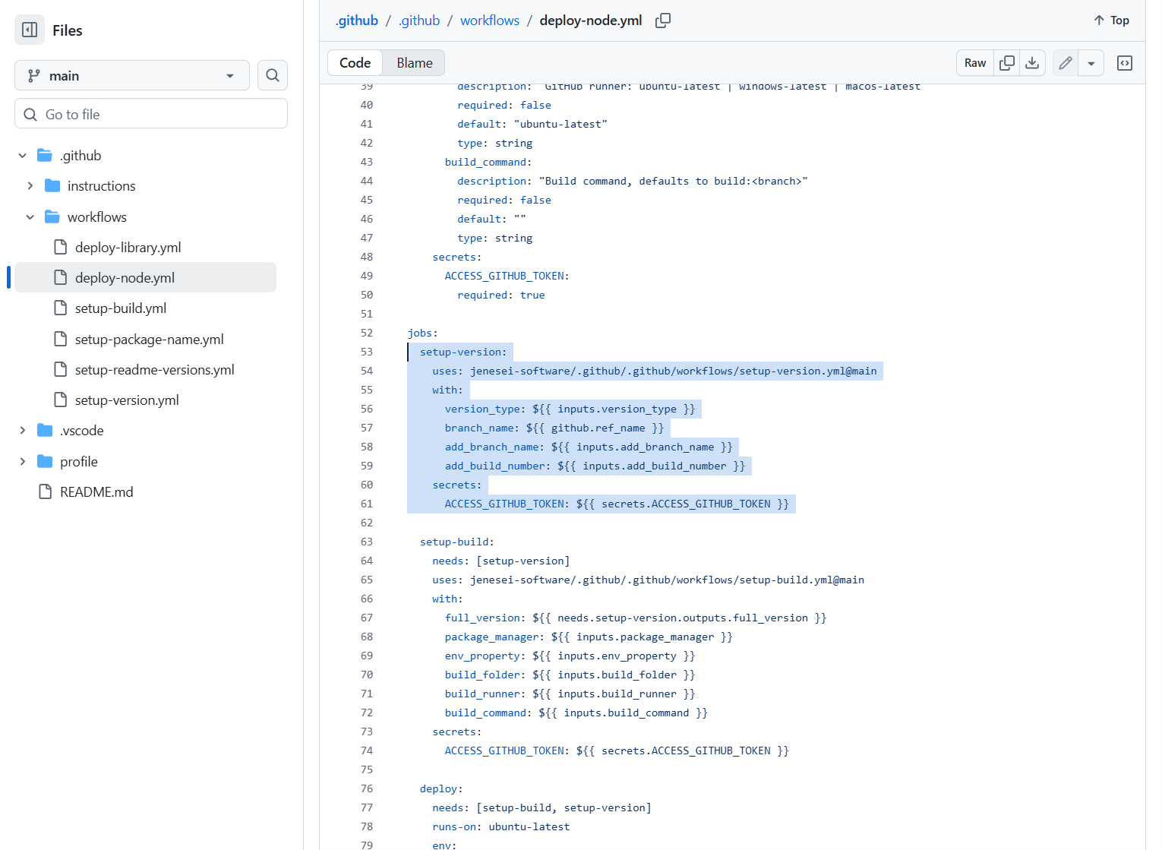Open the instructions folder
1162x850 pixels.
tap(101, 186)
